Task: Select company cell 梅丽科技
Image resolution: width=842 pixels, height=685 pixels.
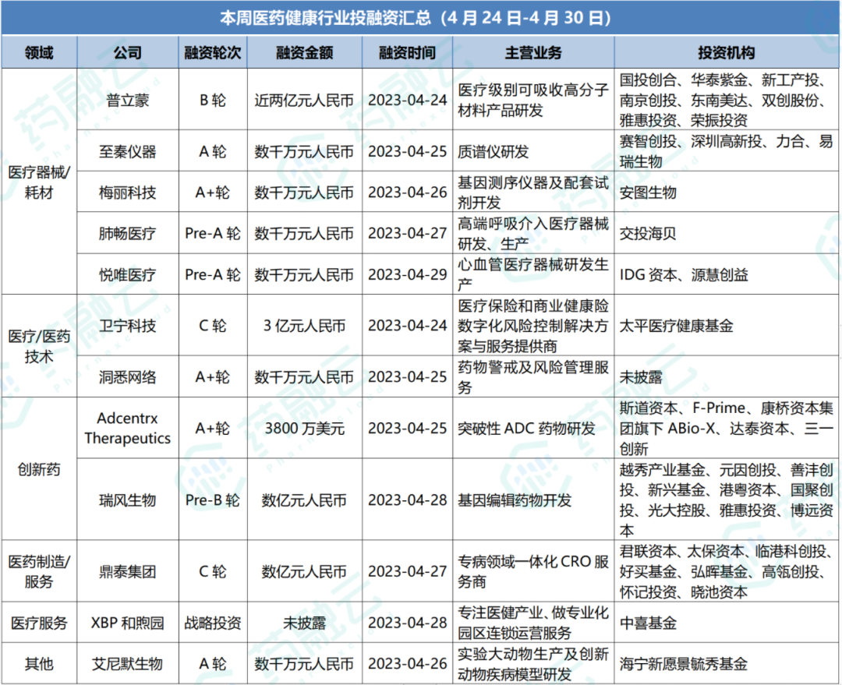Action: (x=128, y=192)
